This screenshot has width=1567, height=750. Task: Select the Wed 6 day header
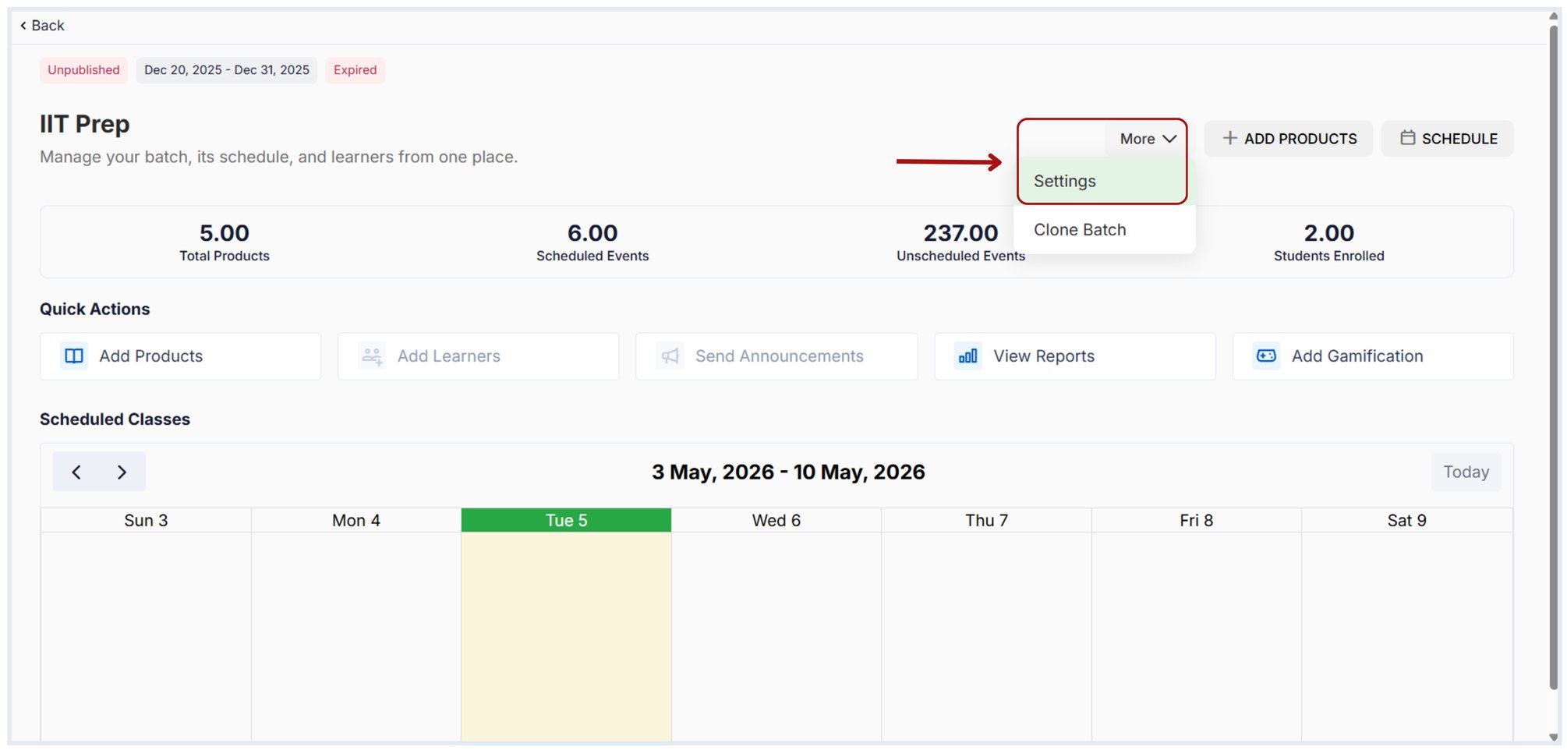[776, 520]
